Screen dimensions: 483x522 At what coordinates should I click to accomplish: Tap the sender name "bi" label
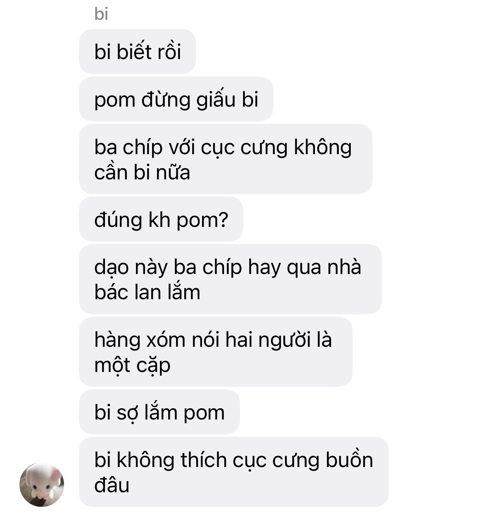tap(101, 14)
